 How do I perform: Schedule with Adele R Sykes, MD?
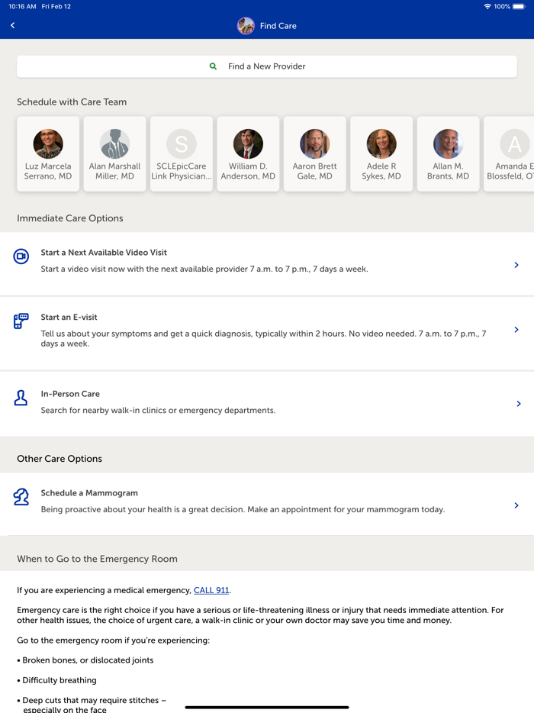pyautogui.click(x=381, y=154)
